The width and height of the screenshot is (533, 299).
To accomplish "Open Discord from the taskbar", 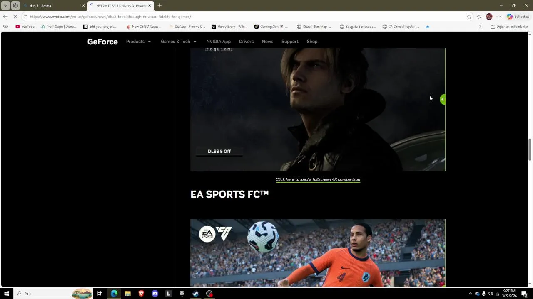I will [x=155, y=294].
